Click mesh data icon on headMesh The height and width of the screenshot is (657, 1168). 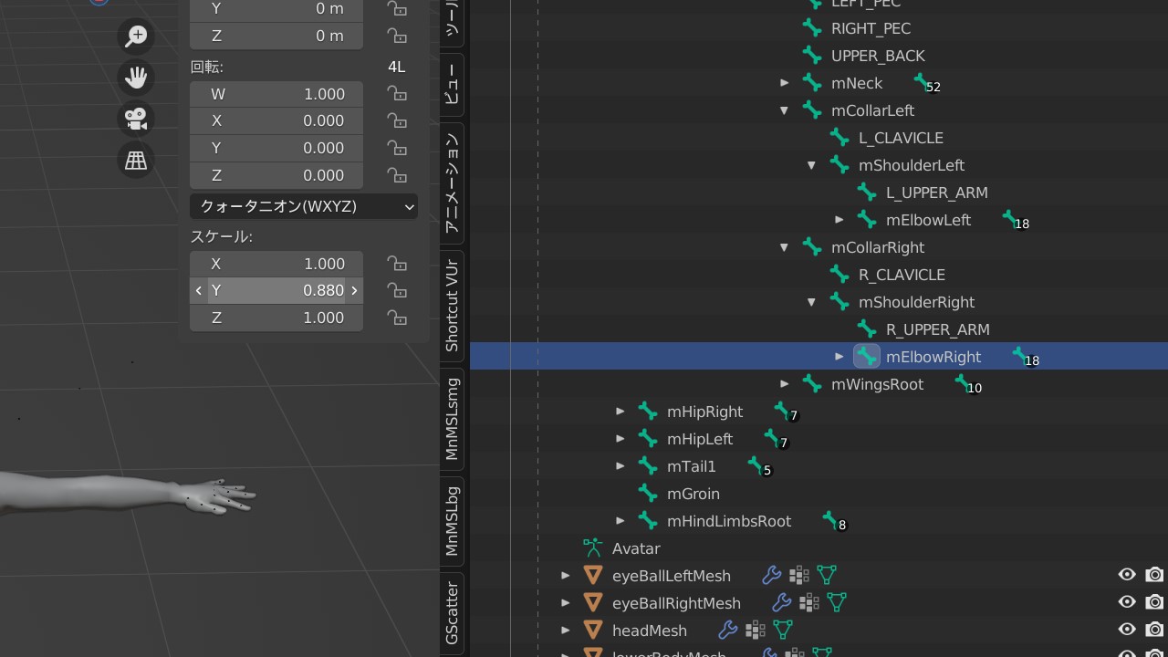pyautogui.click(x=783, y=630)
